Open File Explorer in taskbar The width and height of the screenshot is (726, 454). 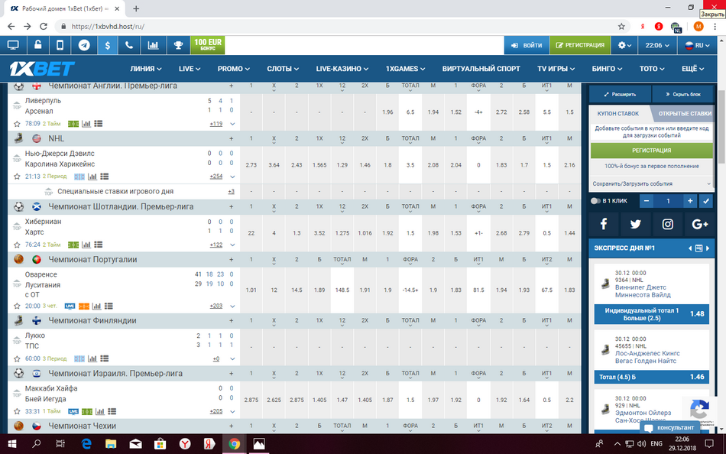point(111,444)
